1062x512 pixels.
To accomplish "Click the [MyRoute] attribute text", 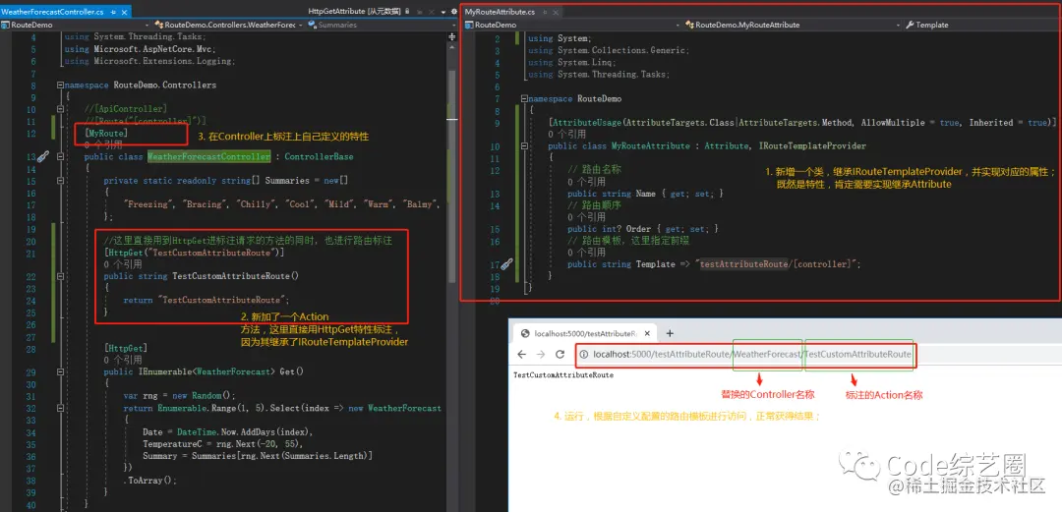I will click(106, 134).
